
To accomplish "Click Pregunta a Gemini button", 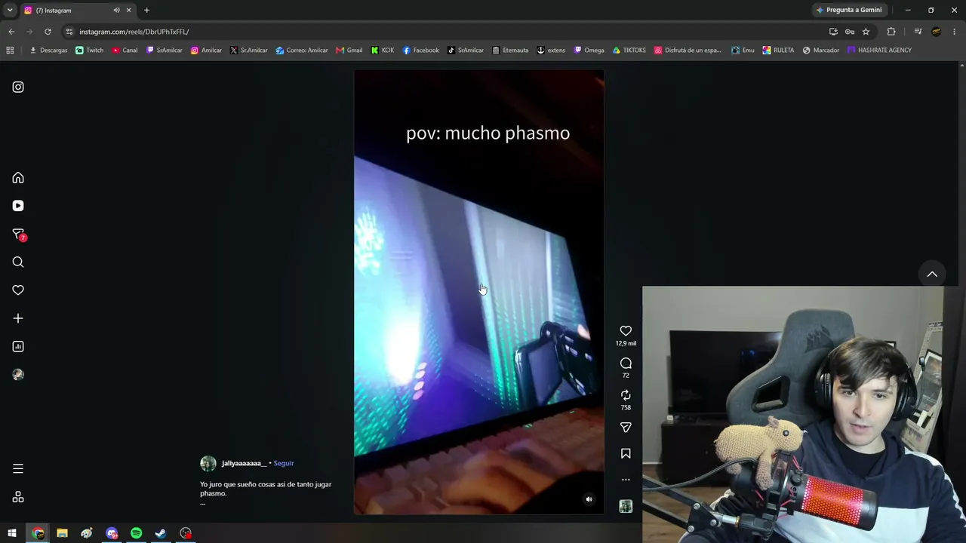I will point(849,11).
